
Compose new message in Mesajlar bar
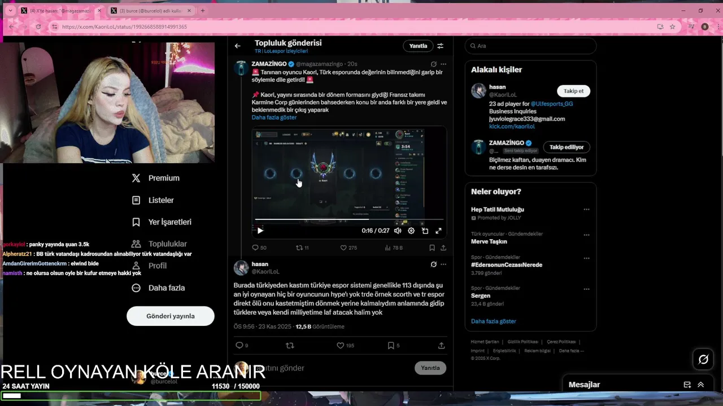[x=687, y=385]
